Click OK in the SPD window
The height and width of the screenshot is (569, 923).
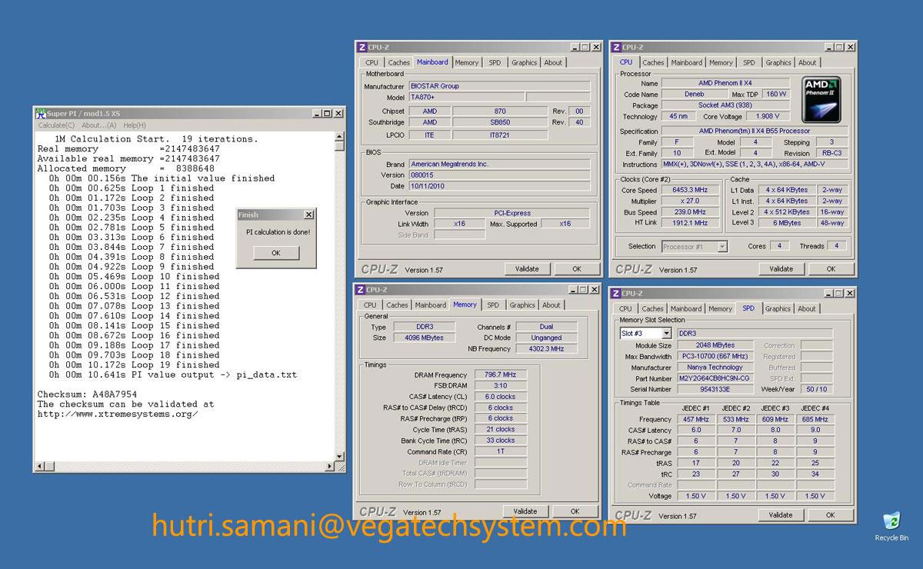tap(830, 515)
